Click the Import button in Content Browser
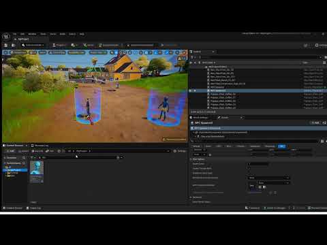The image size is (327, 245). [23, 151]
